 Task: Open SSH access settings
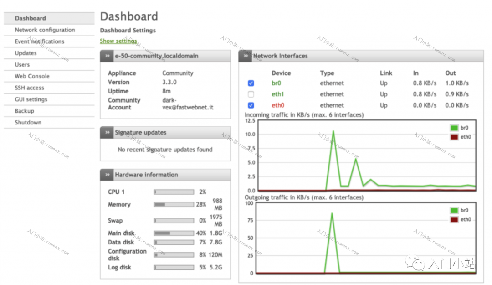coord(49,88)
